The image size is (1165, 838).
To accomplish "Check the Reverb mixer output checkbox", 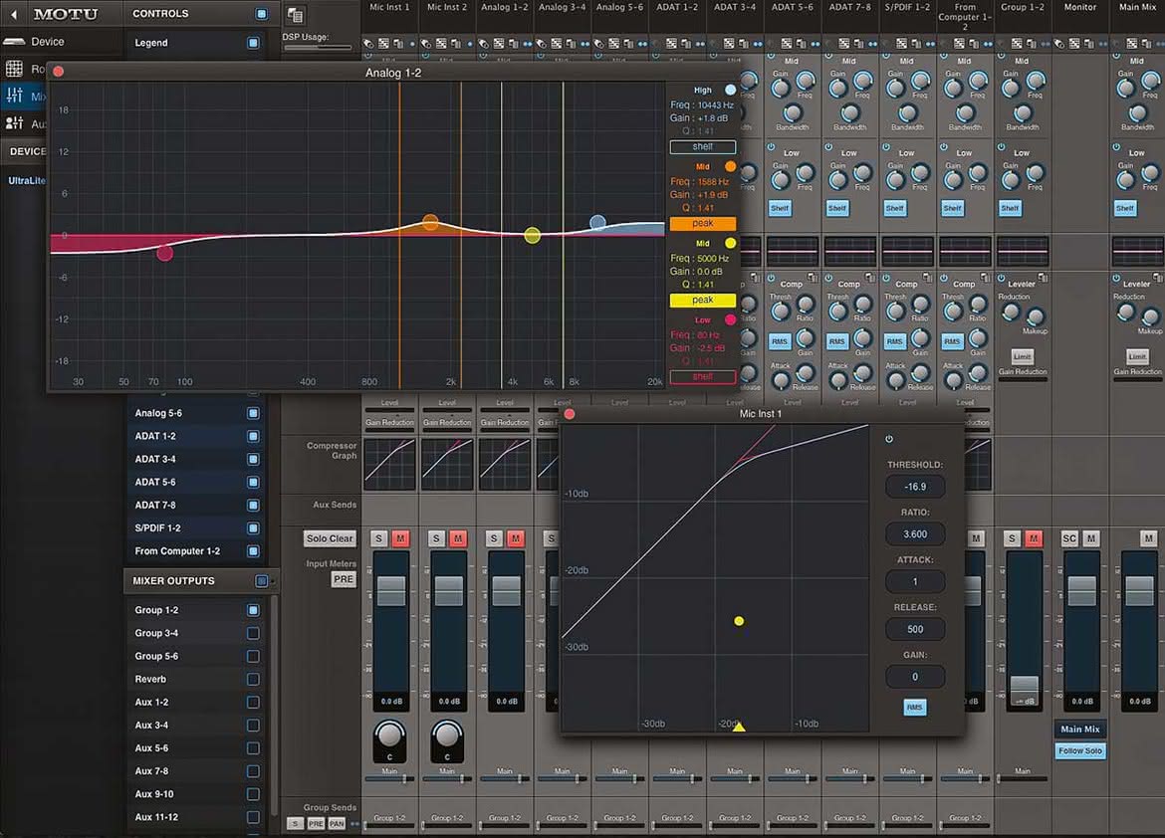I will tap(253, 679).
